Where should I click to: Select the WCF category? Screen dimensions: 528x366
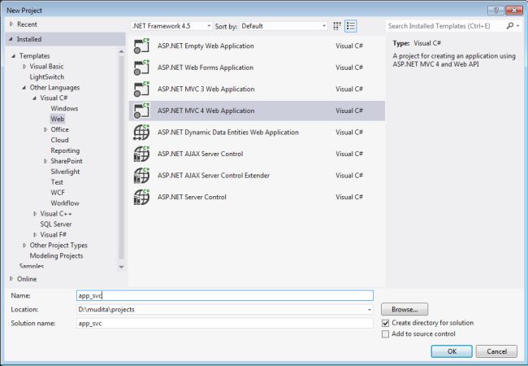58,193
